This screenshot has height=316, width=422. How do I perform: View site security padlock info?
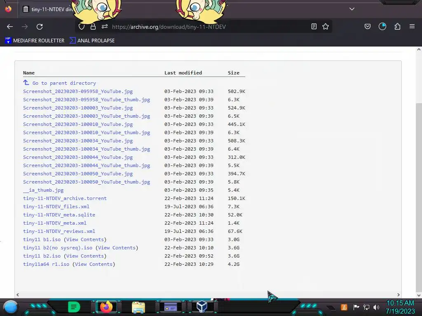tap(93, 27)
